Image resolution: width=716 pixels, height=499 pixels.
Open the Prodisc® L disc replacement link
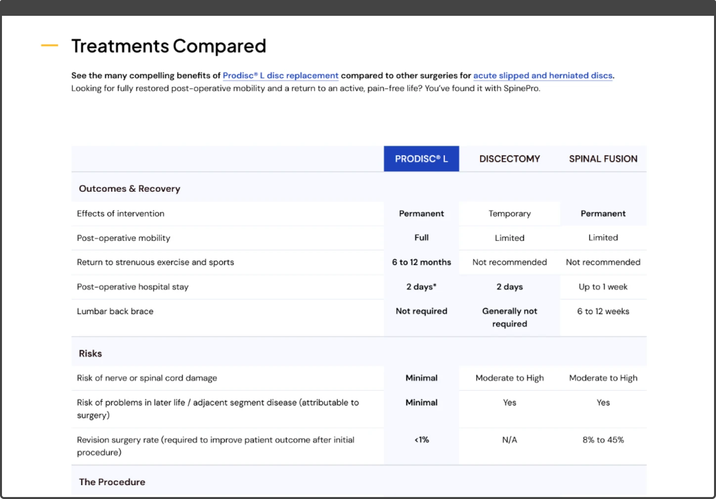point(280,76)
